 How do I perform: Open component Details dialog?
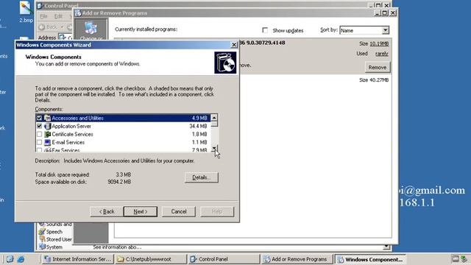pyautogui.click(x=201, y=177)
